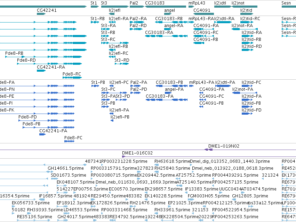
Task: Select the CG42241-PA protein bar glyph
Action: pyautogui.click(x=42, y=134)
